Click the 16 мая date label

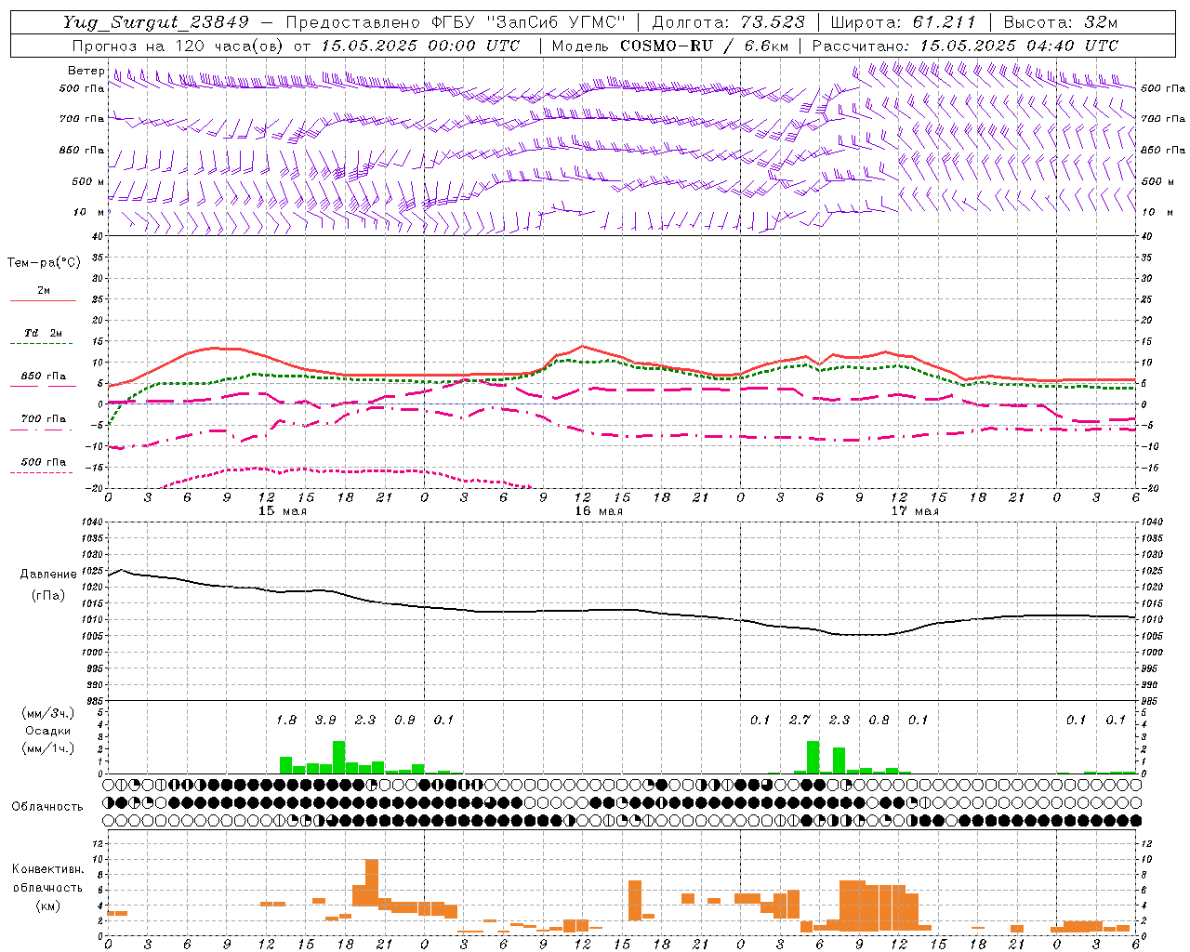599,510
